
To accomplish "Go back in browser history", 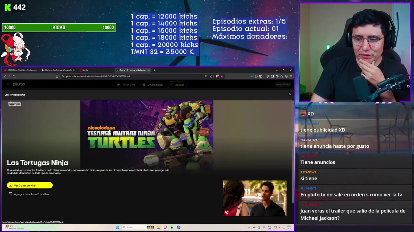I will pos(5,76).
